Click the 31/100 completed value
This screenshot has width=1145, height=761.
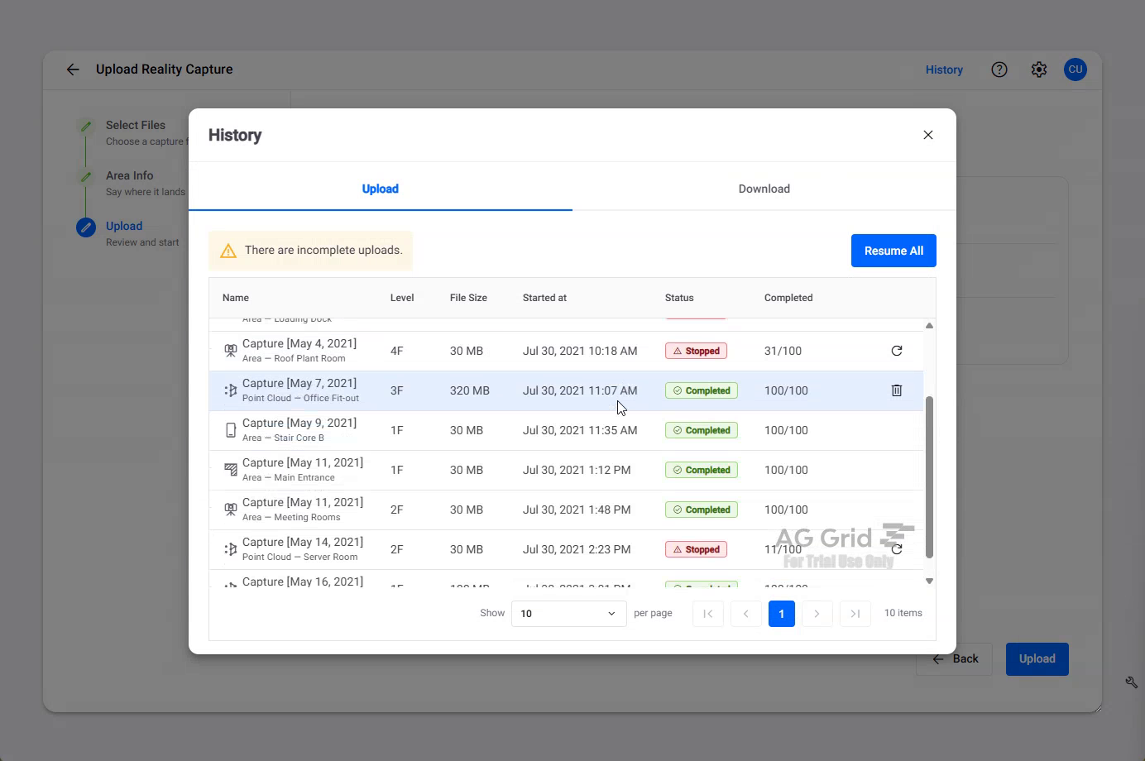783,351
